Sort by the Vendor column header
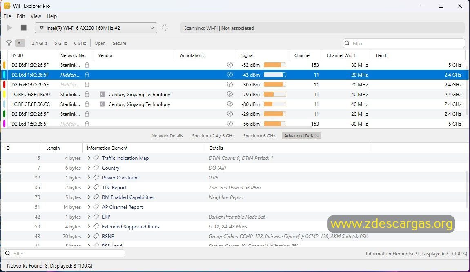Image resolution: width=470 pixels, height=272 pixels. [x=135, y=55]
